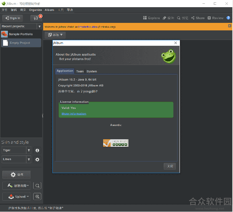The height and width of the screenshot is (212, 233).
Task: Click the sidebar splitter collapse handle
Action: 42,116
